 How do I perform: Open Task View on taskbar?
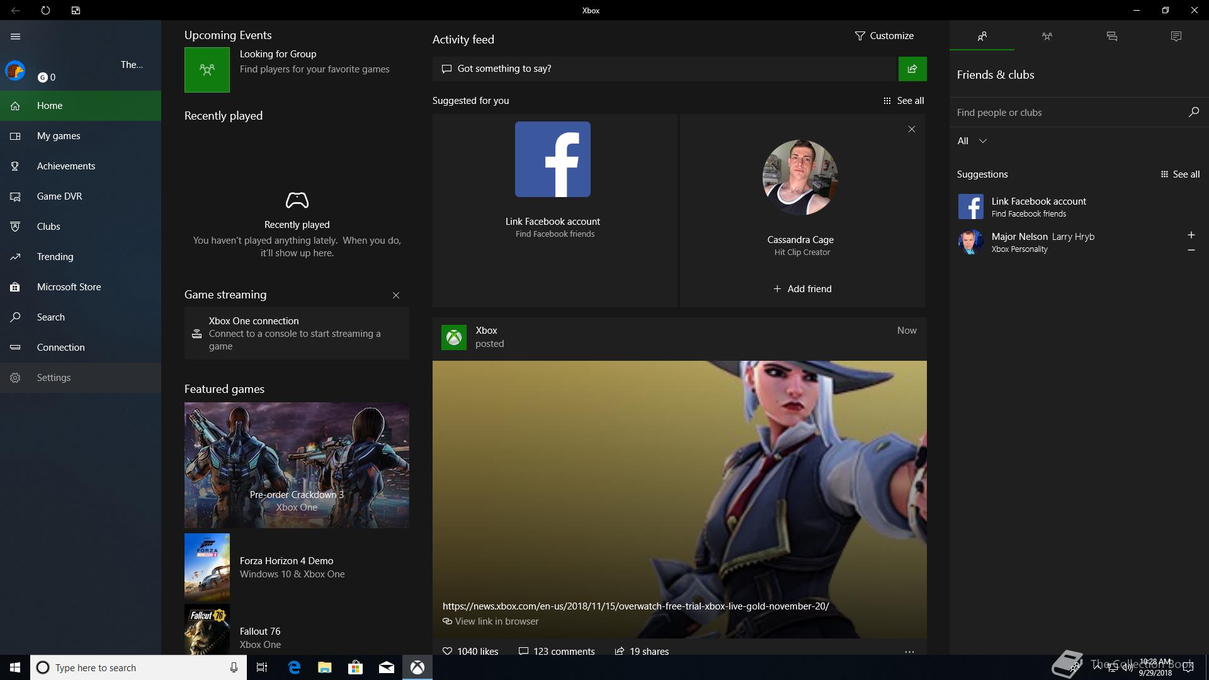(262, 667)
